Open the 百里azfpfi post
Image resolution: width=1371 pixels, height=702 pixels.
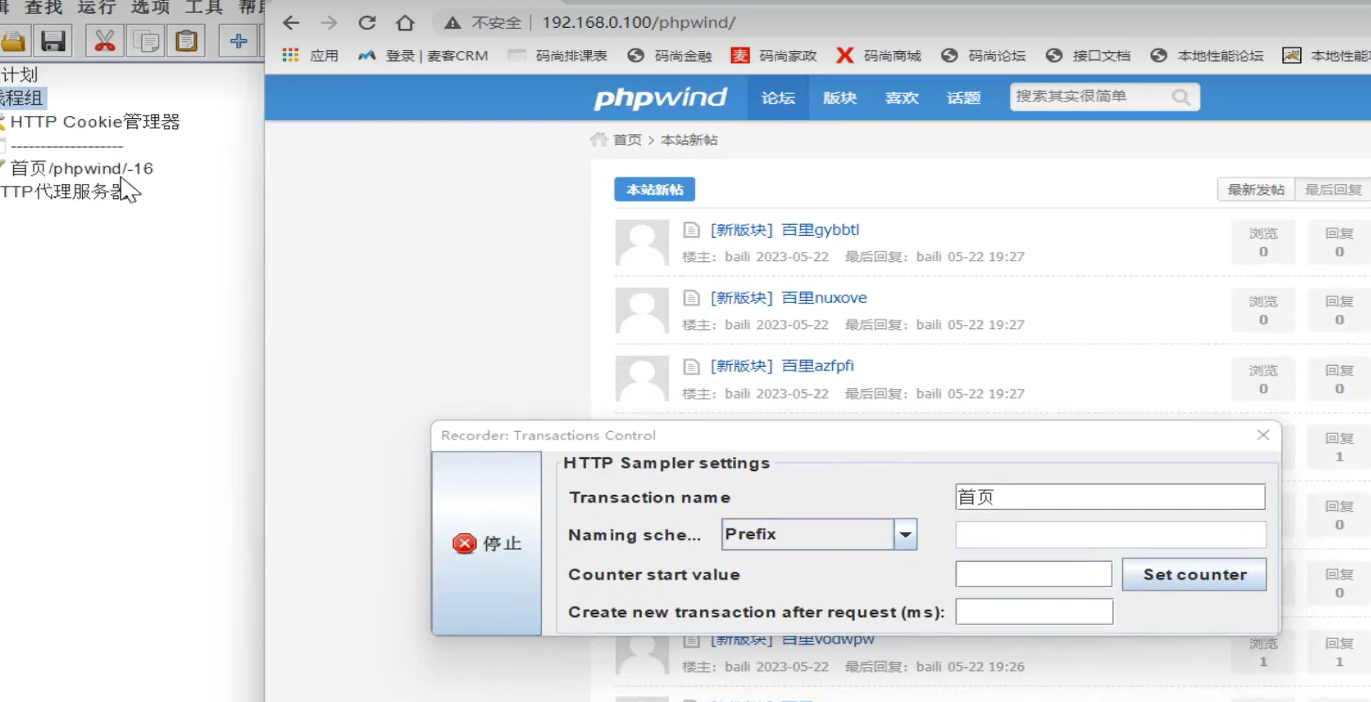point(817,366)
